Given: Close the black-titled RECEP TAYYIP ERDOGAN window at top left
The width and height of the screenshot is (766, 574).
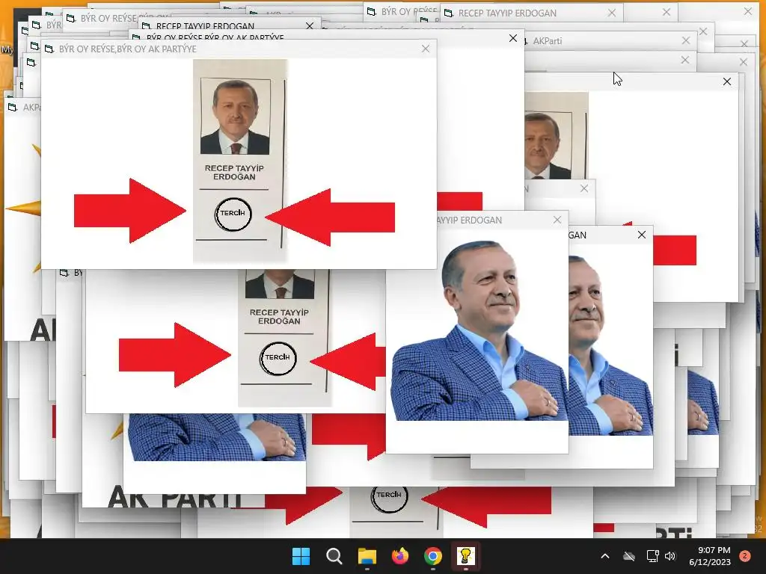Looking at the screenshot, I should click(309, 25).
